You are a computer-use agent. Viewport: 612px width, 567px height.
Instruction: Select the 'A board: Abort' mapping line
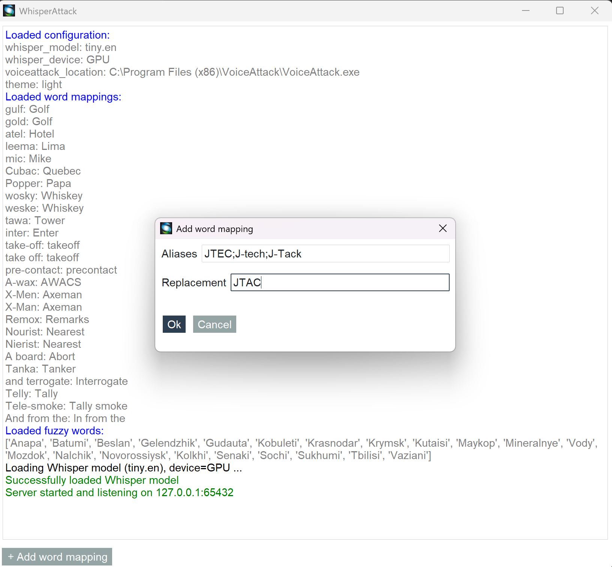click(40, 356)
